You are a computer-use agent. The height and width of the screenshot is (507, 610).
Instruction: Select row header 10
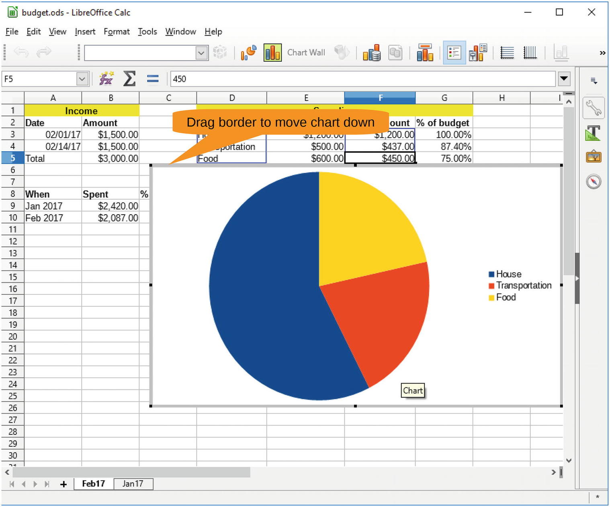pos(12,218)
